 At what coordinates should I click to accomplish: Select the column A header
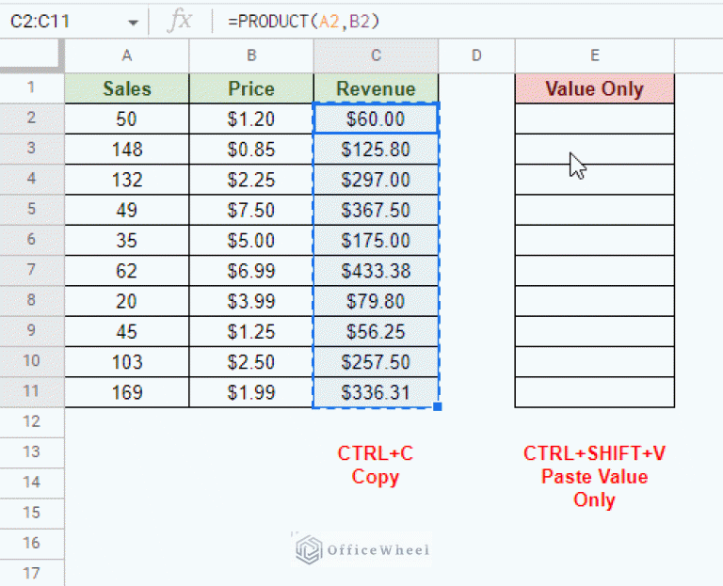click(x=126, y=56)
